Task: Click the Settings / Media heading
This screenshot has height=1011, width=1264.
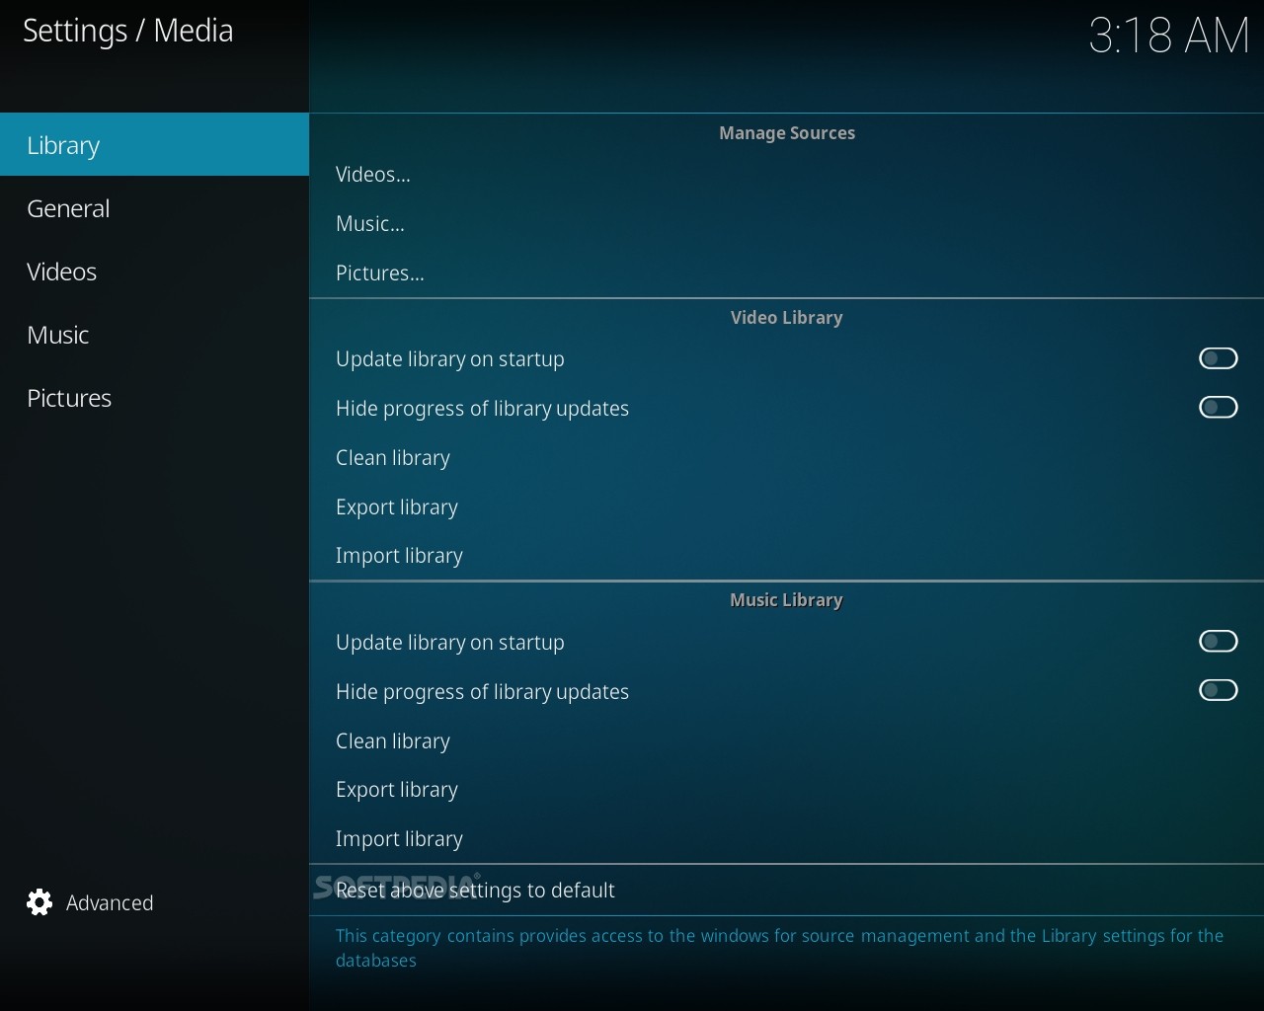Action: pos(128,31)
